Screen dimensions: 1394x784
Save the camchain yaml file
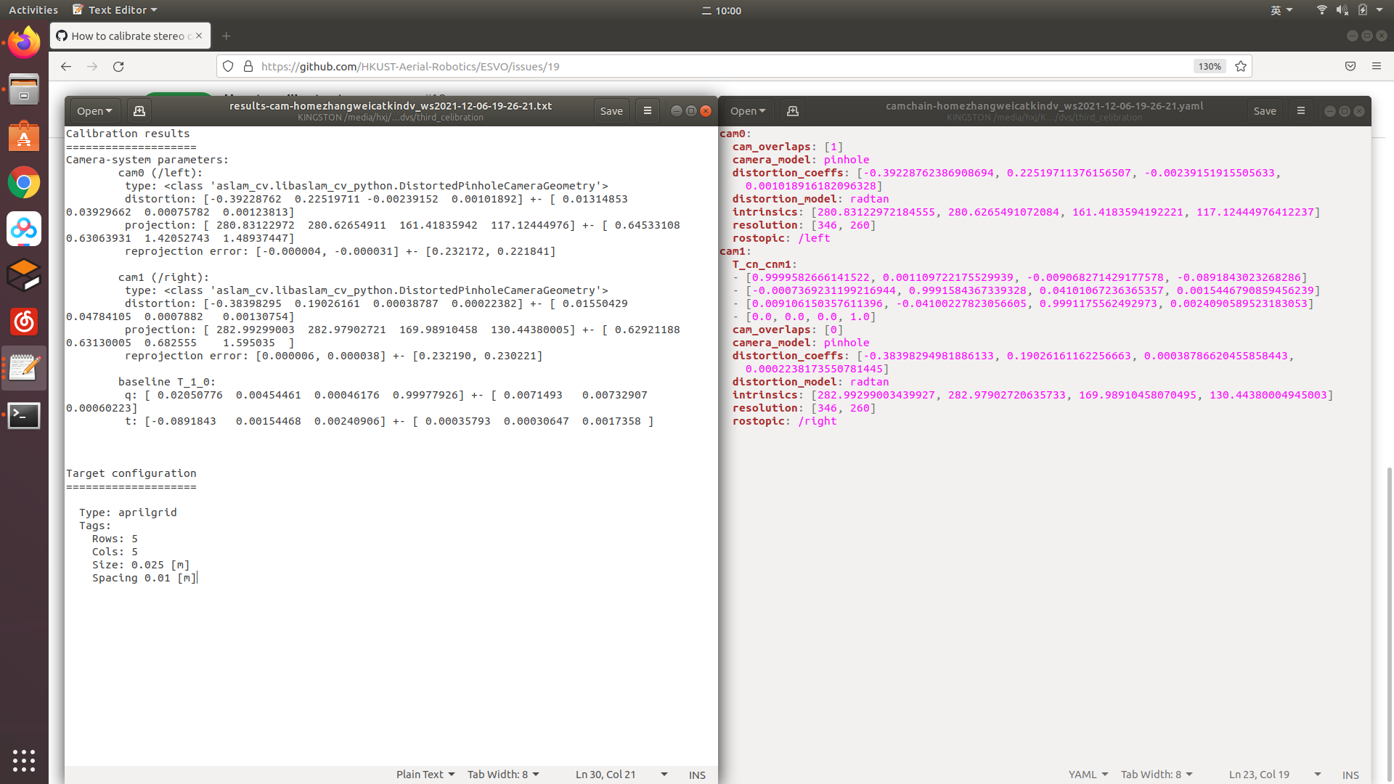pyautogui.click(x=1264, y=110)
